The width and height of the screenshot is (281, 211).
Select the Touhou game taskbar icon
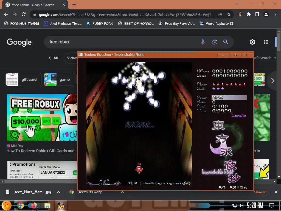tap(61, 206)
